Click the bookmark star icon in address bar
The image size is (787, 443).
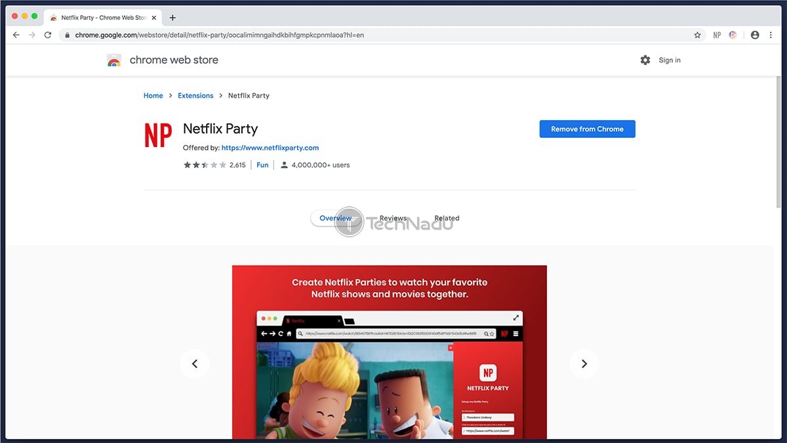[x=697, y=35]
